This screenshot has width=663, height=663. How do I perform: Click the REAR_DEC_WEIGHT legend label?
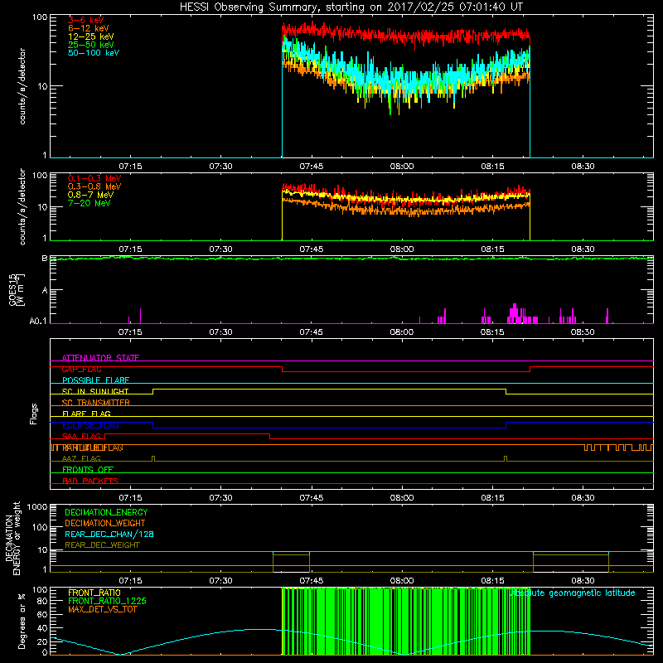click(x=102, y=545)
